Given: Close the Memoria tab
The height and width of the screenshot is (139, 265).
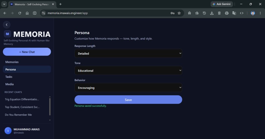Looking at the screenshot, I should click(53, 4).
